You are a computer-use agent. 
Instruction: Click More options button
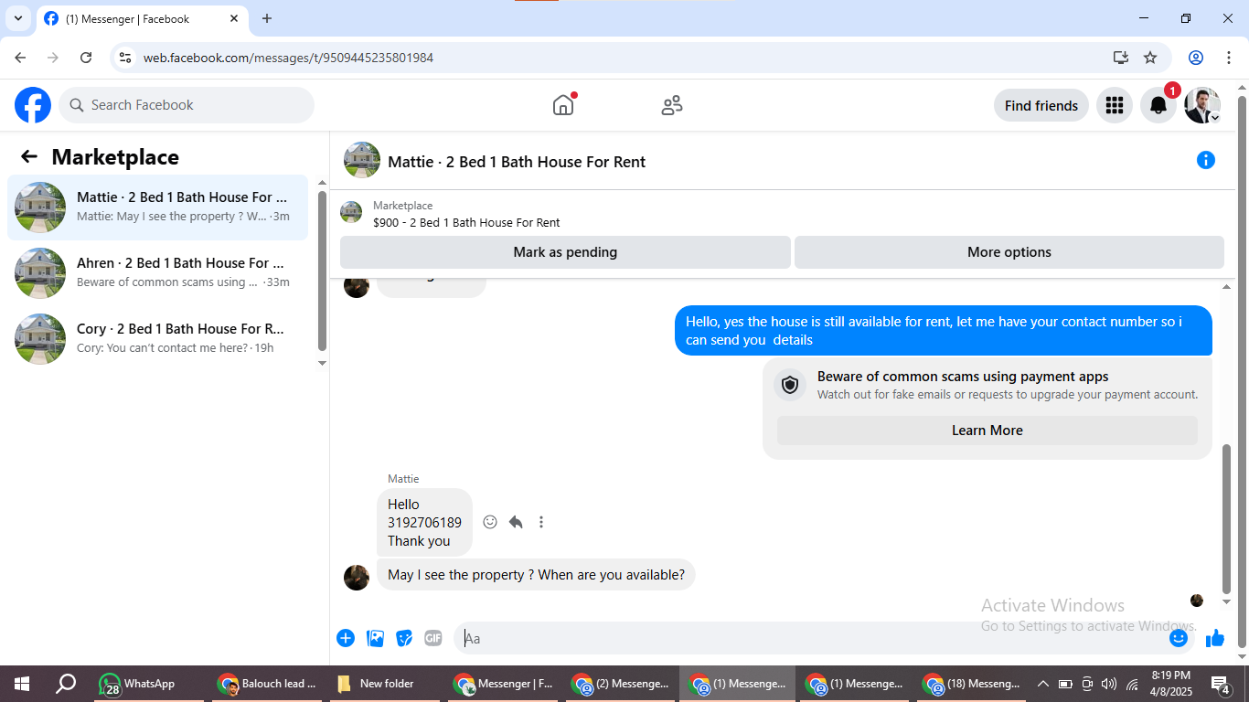coord(1009,252)
